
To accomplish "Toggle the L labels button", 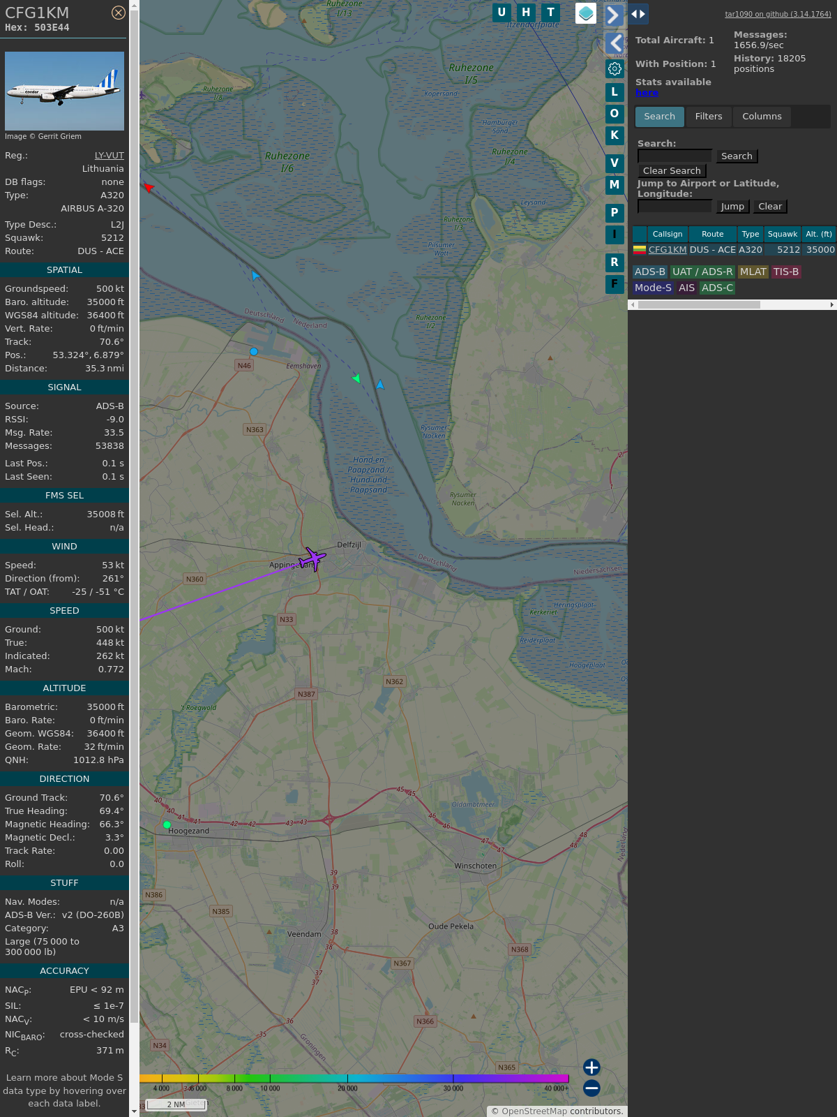I will tap(614, 91).
